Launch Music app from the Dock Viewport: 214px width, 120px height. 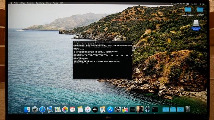coord(88,109)
